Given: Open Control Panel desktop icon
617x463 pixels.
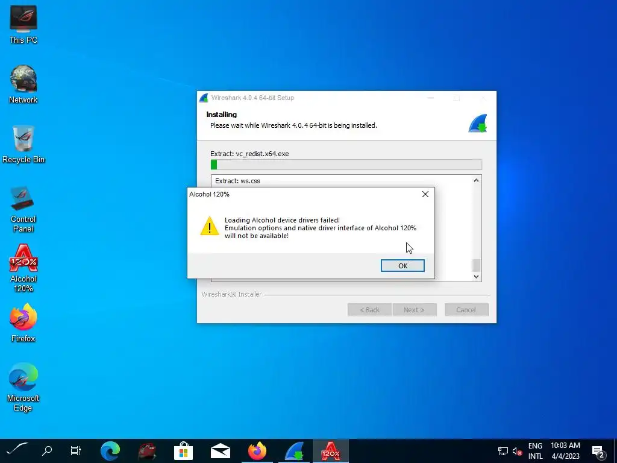Looking at the screenshot, I should (23, 209).
